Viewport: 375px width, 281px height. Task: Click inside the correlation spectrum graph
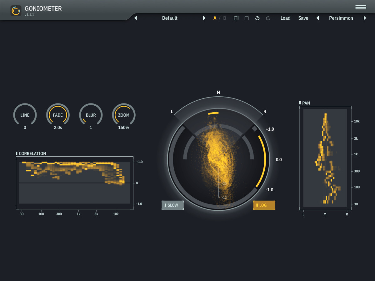click(74, 183)
